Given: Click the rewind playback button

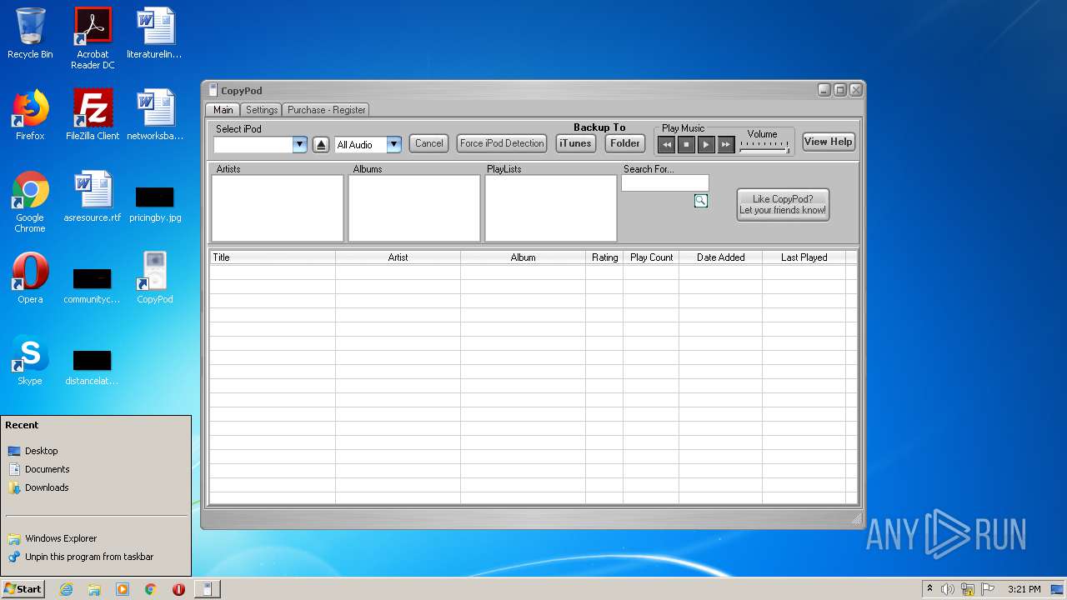Looking at the screenshot, I should pos(666,144).
